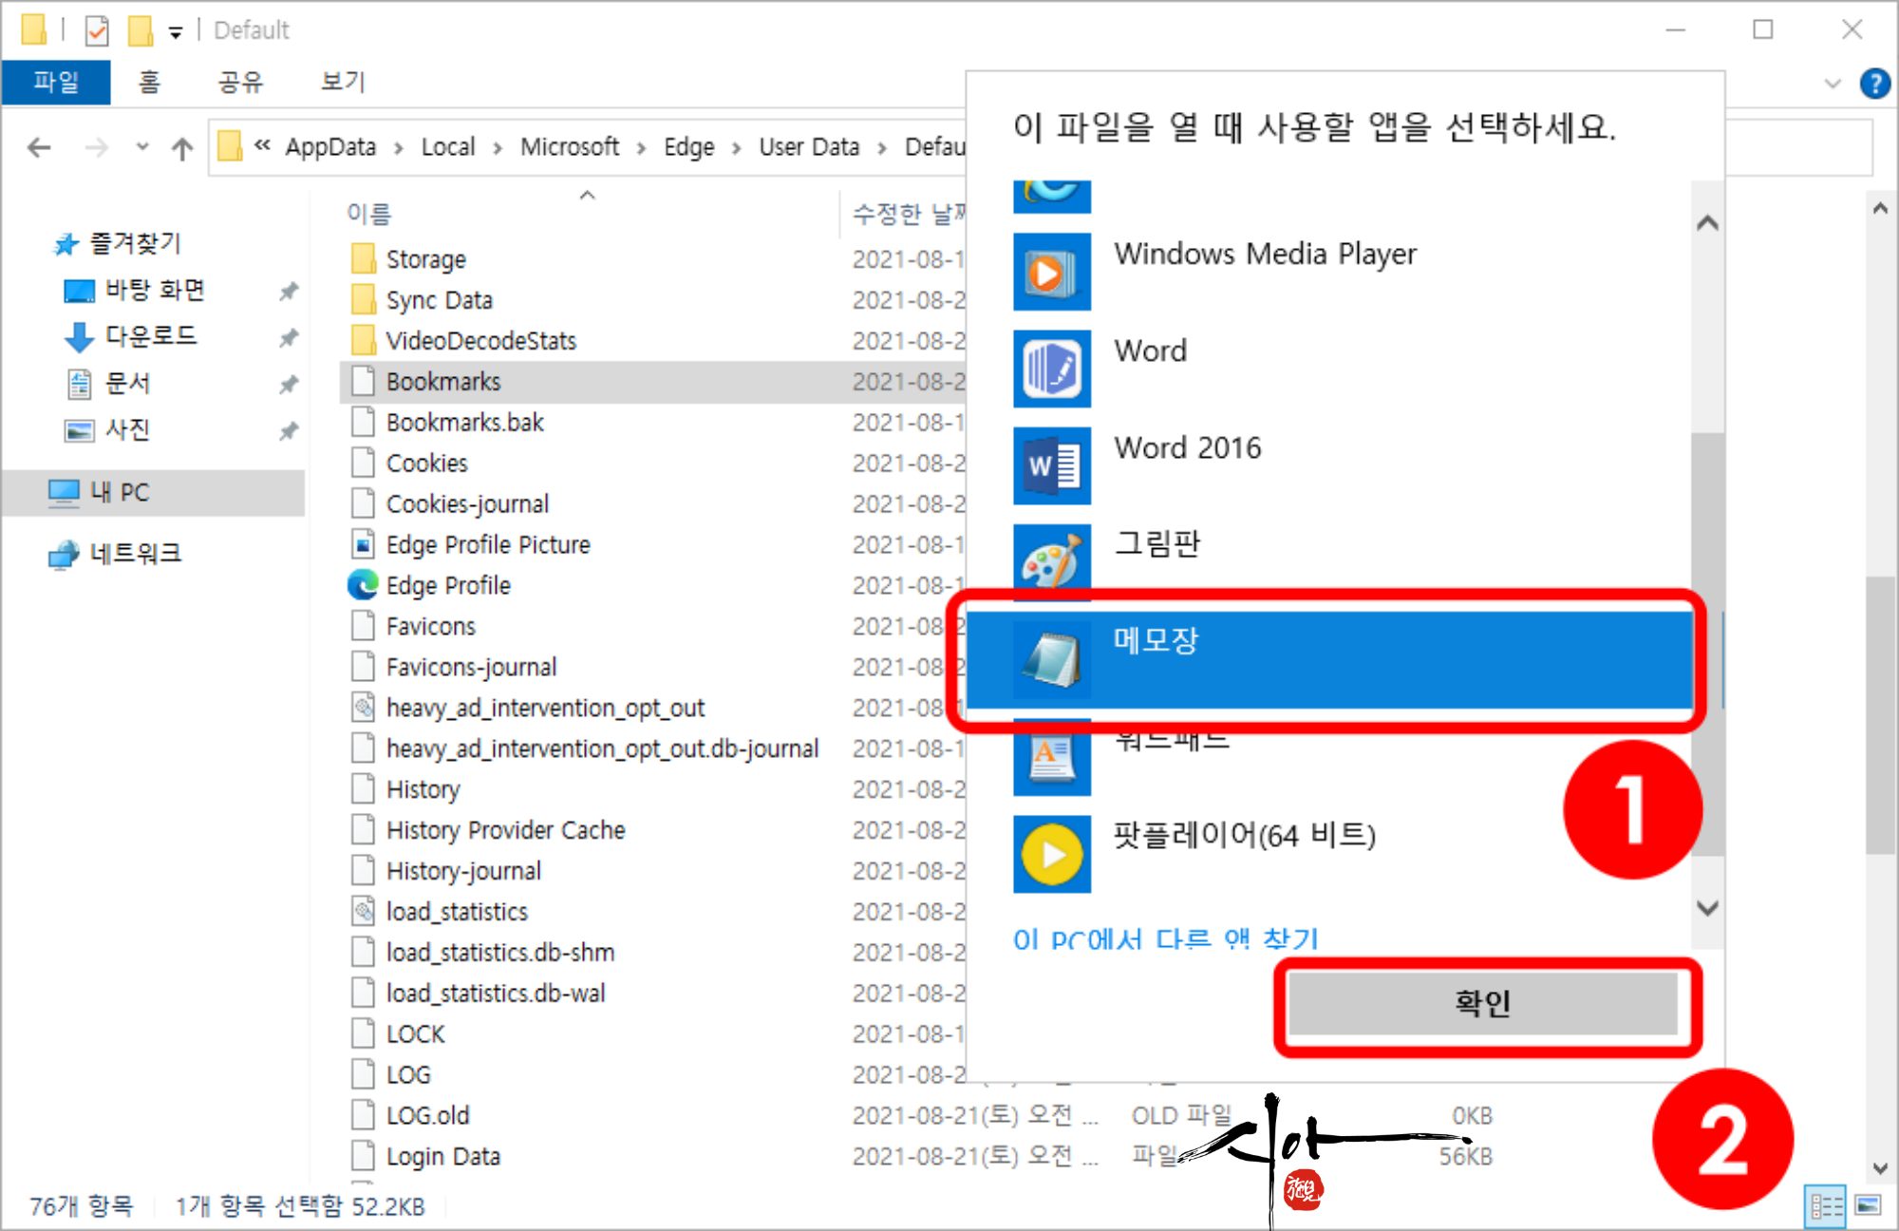Click properties checkmark quick access icon
The width and height of the screenshot is (1899, 1231).
click(x=97, y=30)
